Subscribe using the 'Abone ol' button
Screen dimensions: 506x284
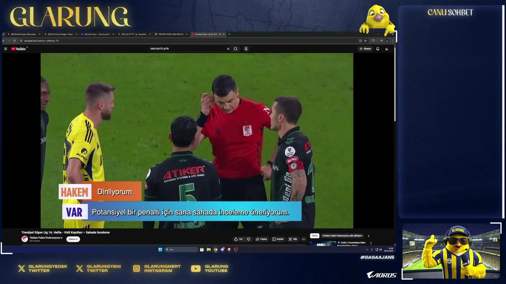[73, 239]
